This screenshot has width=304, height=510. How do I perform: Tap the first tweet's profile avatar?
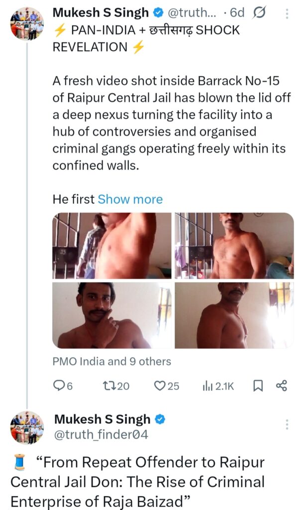(x=26, y=23)
